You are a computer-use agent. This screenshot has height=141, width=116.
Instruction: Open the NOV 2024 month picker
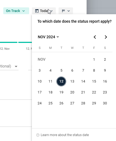click(x=48, y=37)
